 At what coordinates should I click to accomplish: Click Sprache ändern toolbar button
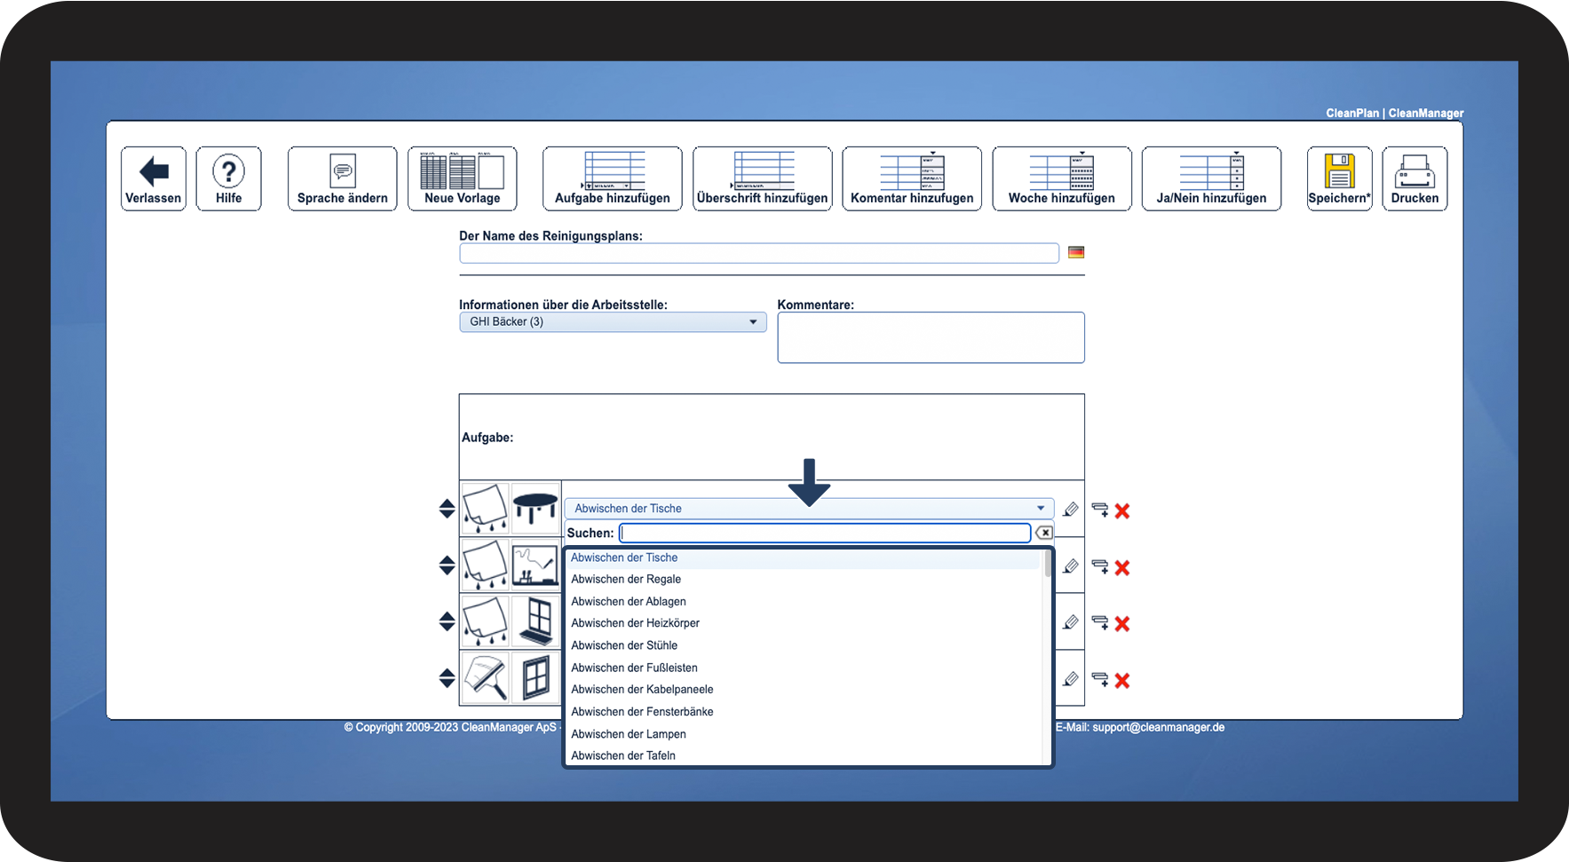pyautogui.click(x=343, y=178)
